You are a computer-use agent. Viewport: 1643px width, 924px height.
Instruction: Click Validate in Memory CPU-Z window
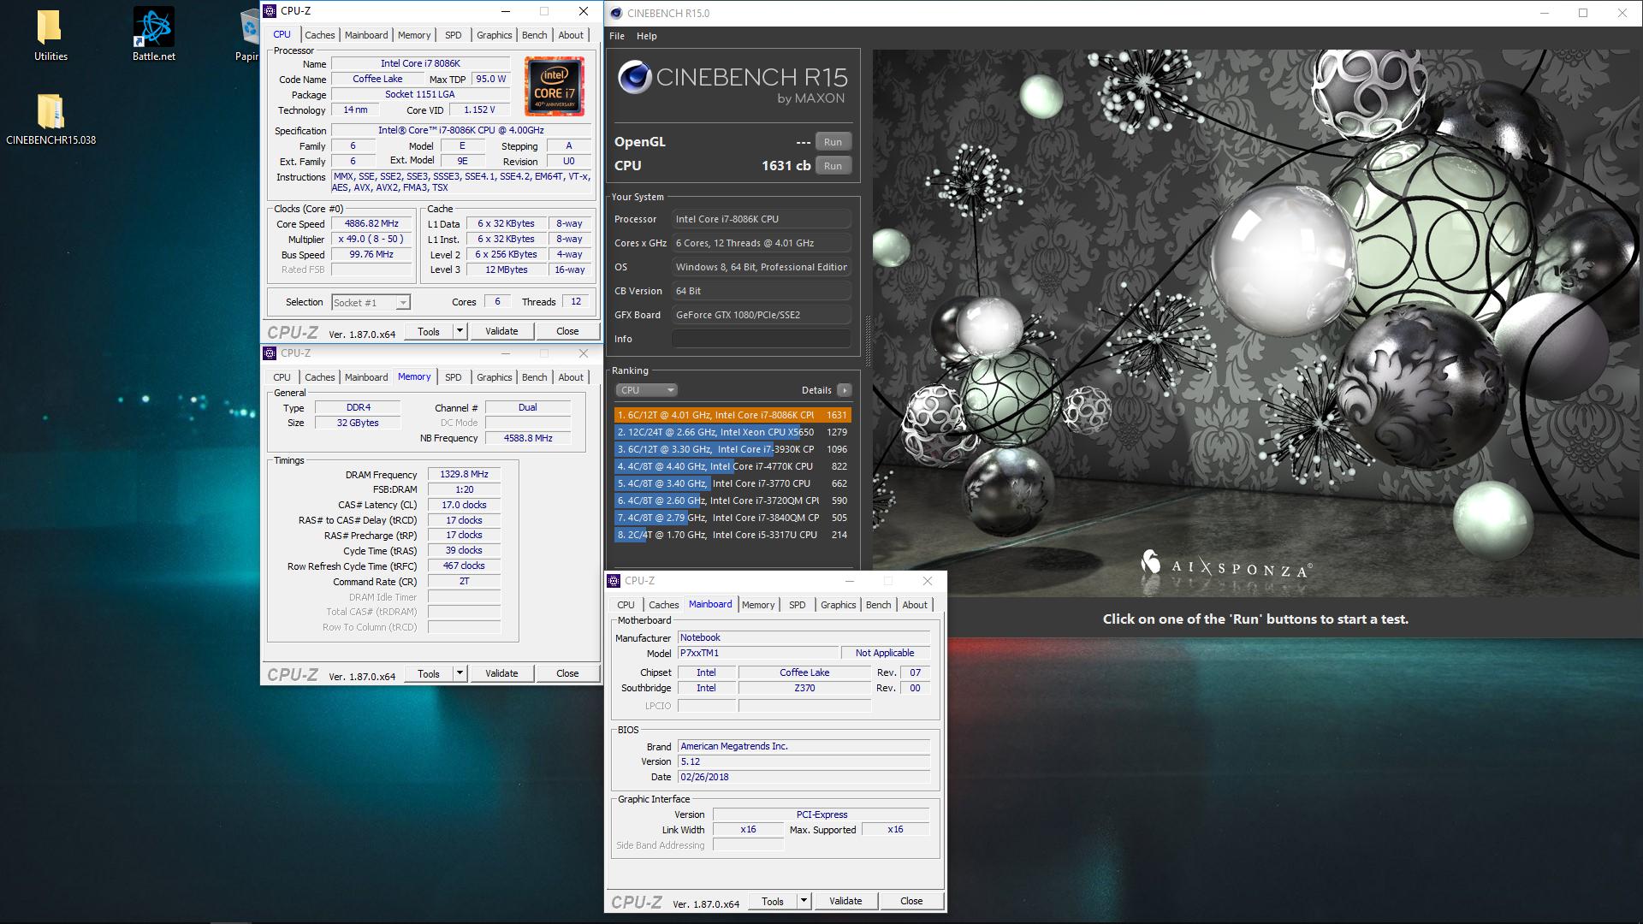pyautogui.click(x=501, y=673)
